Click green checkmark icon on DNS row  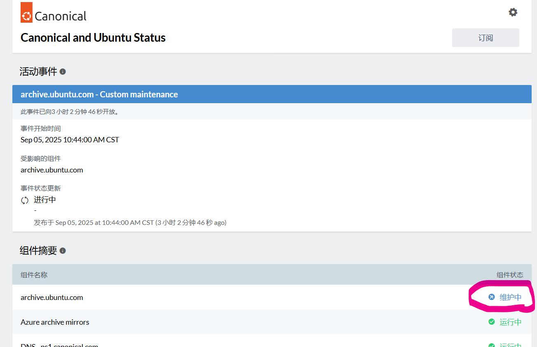(491, 345)
